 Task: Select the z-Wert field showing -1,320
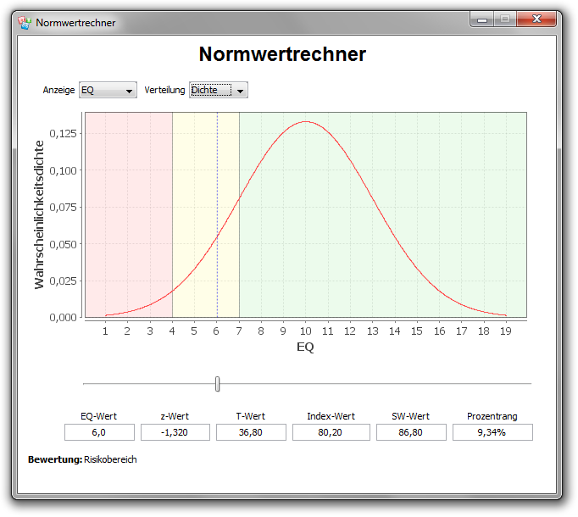[x=175, y=432]
